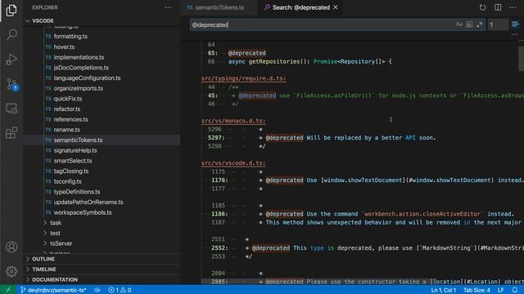Click remote window indicator in status bar
The width and height of the screenshot is (524, 294).
8,290
